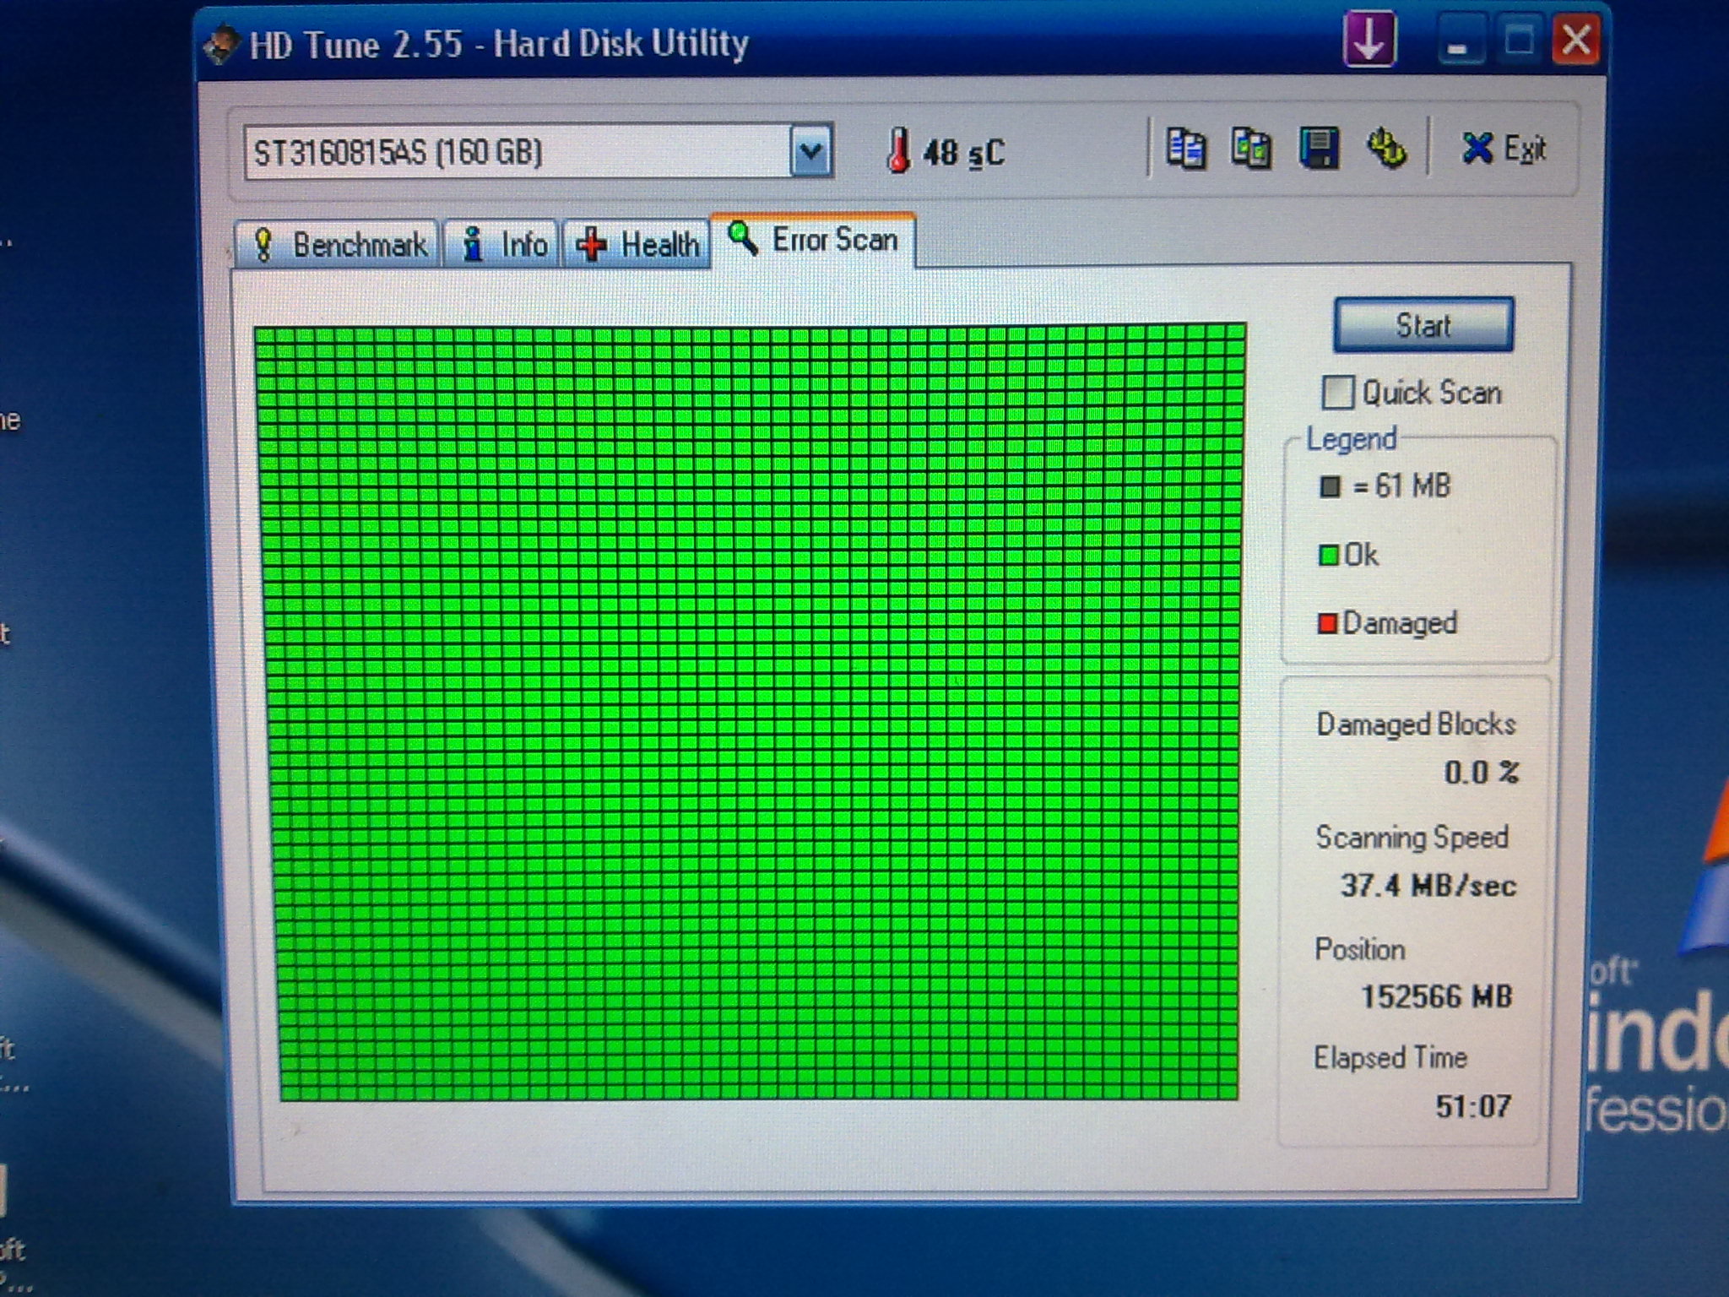The image size is (1729, 1297).
Task: Open the options gear icon in toolbar
Action: 1385,149
